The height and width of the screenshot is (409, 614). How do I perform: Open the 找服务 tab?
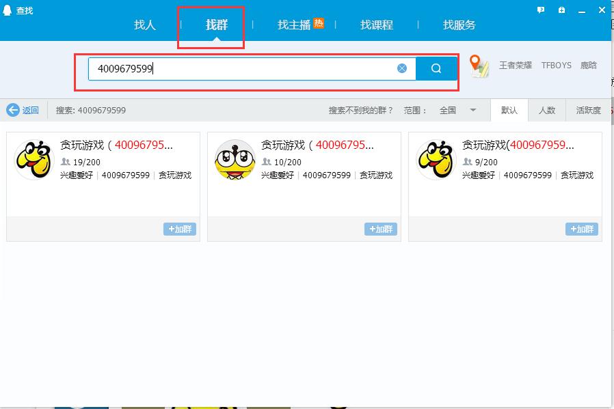[459, 25]
